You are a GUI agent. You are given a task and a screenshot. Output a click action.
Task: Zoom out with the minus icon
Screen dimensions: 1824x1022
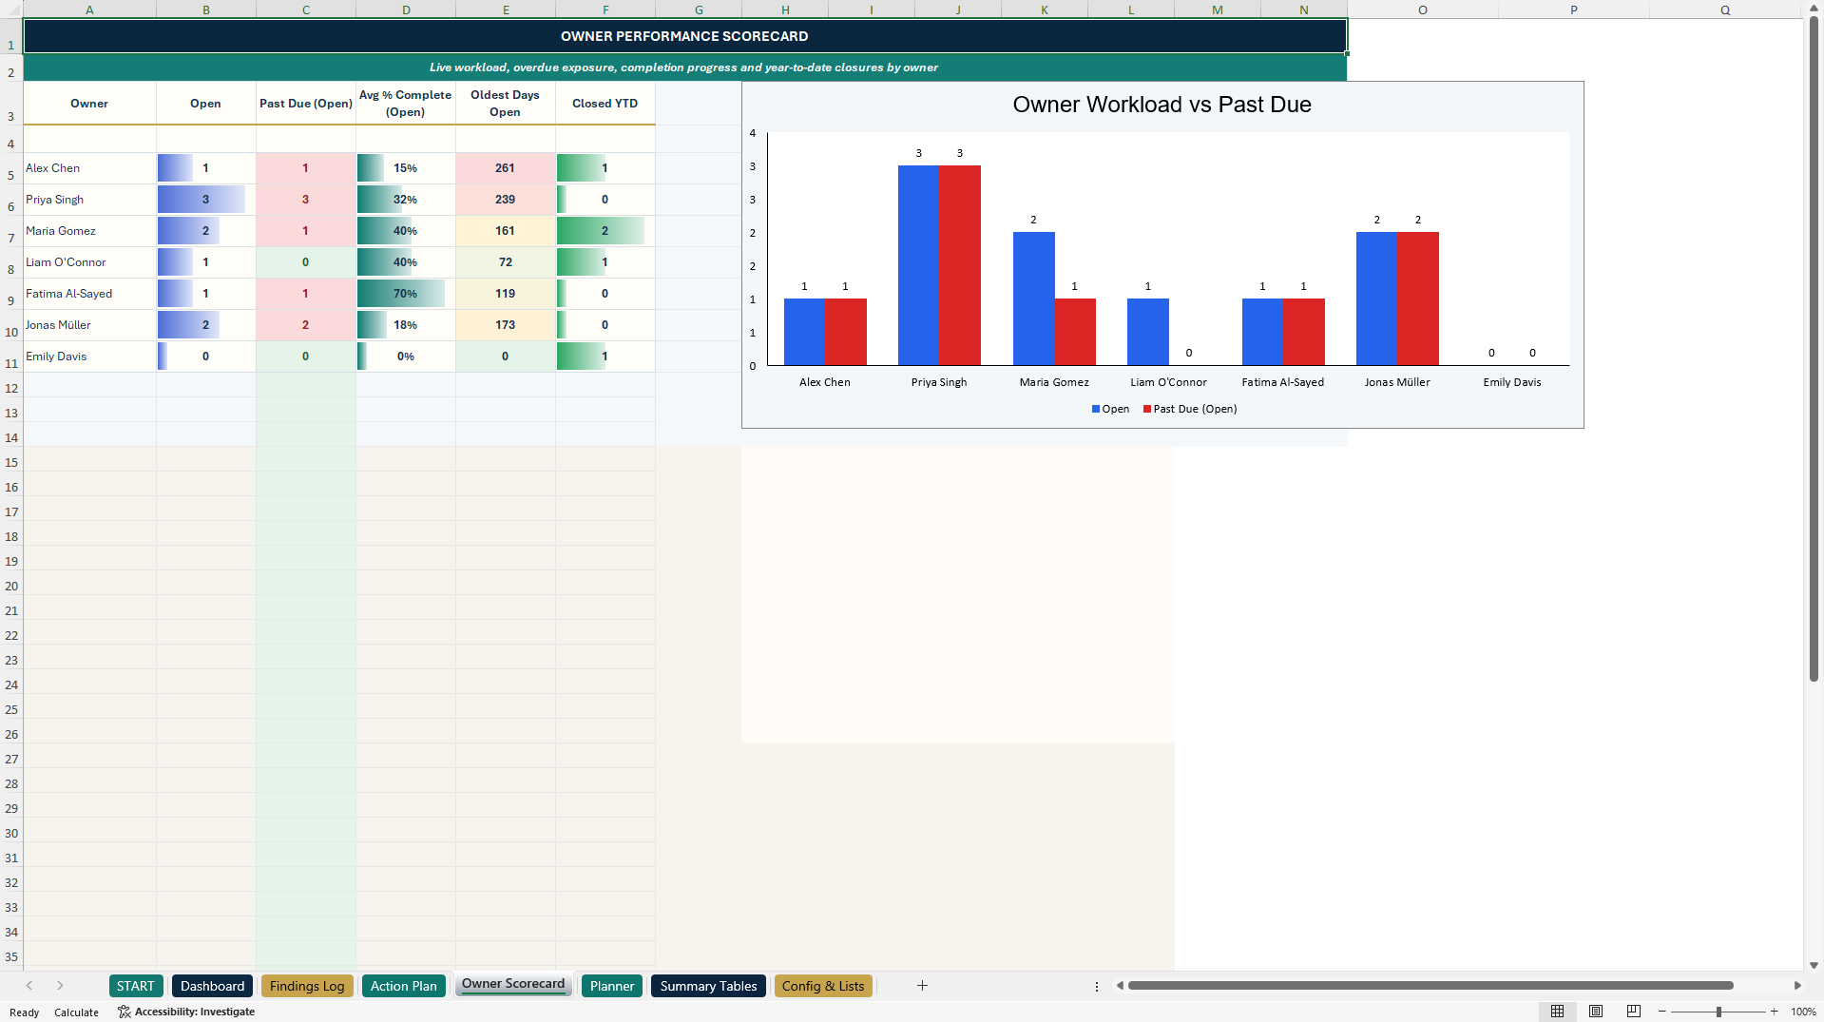(1661, 1012)
